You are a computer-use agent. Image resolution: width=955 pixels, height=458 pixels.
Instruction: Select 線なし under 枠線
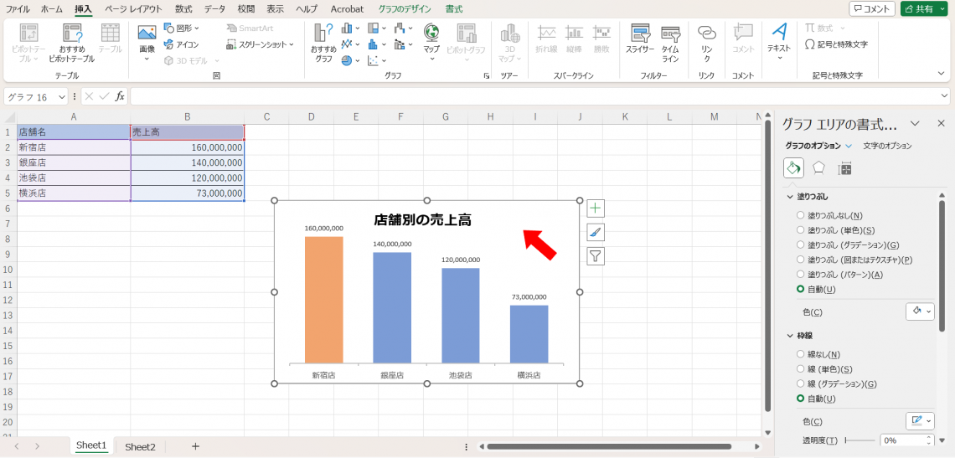click(x=801, y=355)
